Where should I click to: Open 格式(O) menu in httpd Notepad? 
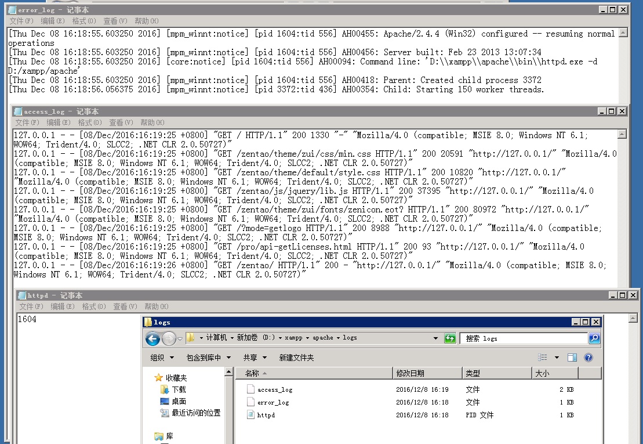click(94, 306)
